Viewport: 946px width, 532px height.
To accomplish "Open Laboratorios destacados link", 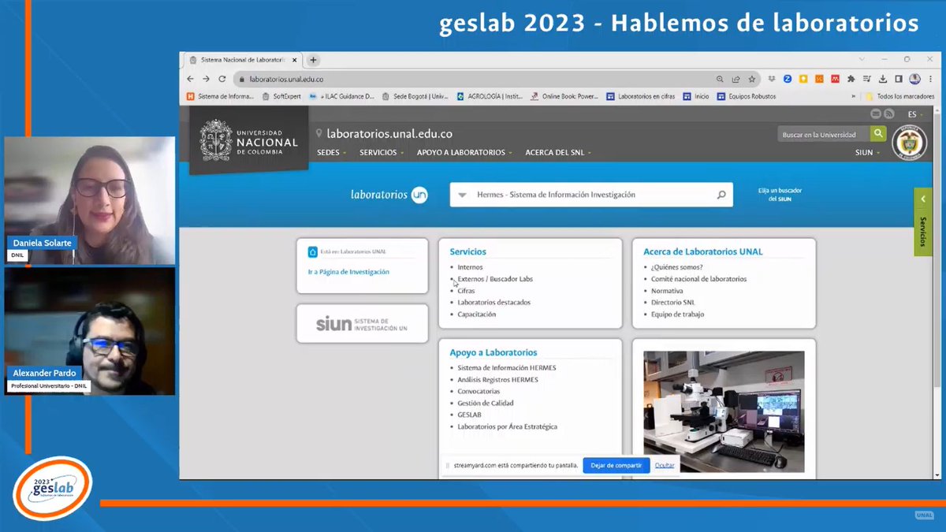I will tap(493, 303).
